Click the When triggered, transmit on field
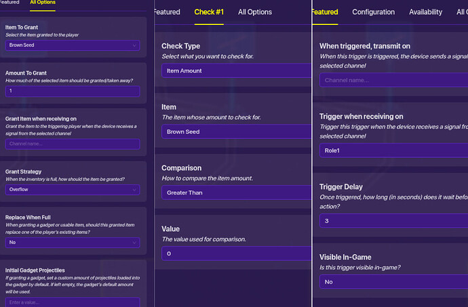Image resolution: width=468 pixels, height=307 pixels. (393, 80)
